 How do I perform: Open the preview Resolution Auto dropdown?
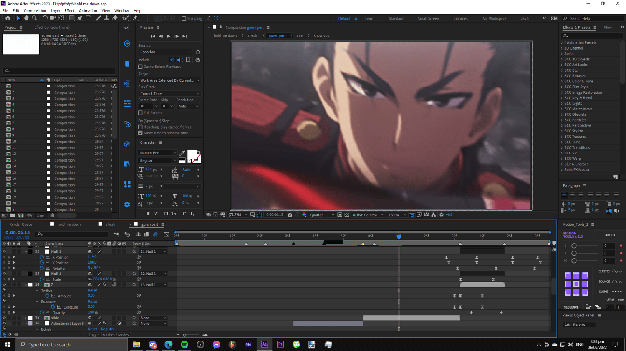coord(188,106)
